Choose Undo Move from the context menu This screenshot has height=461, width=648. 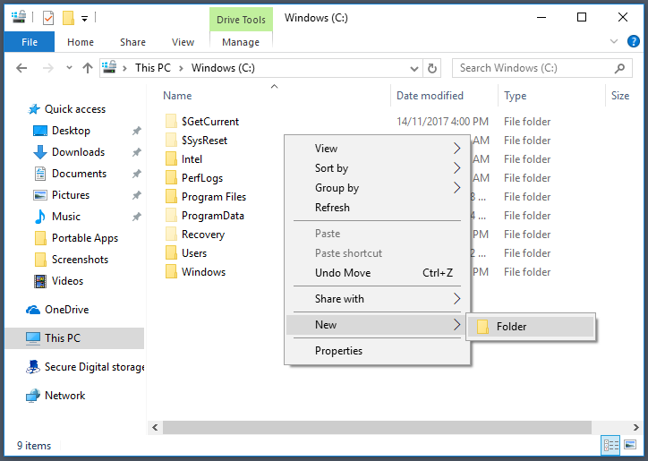pyautogui.click(x=378, y=273)
